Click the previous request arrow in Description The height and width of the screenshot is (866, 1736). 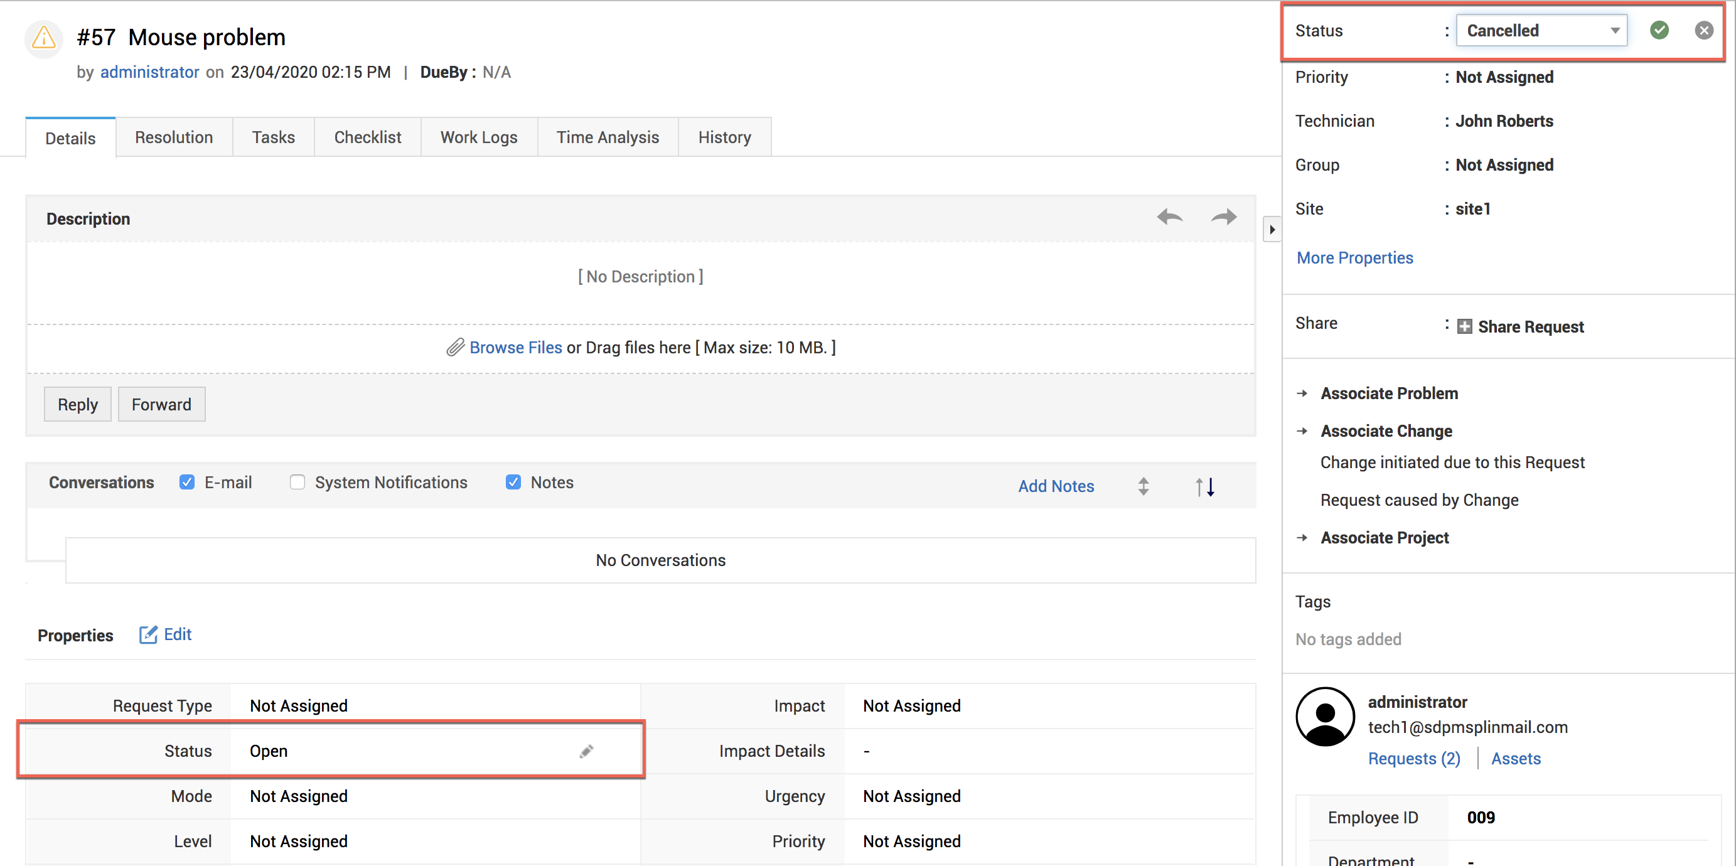coord(1169,217)
